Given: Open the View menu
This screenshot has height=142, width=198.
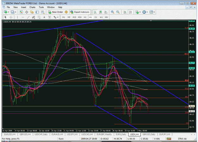Looking at the screenshot, I should tap(16, 7).
